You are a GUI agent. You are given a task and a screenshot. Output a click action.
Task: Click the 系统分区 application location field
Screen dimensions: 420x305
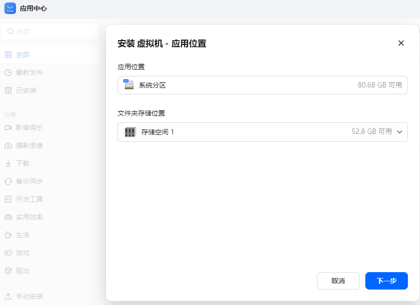[x=262, y=85]
